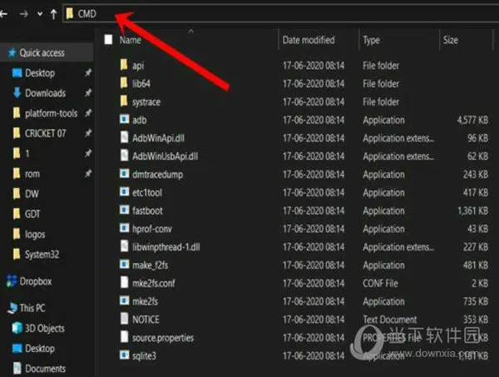Click the 243 KB size of dmtracedump
This screenshot has height=377, width=499.
coord(476,175)
